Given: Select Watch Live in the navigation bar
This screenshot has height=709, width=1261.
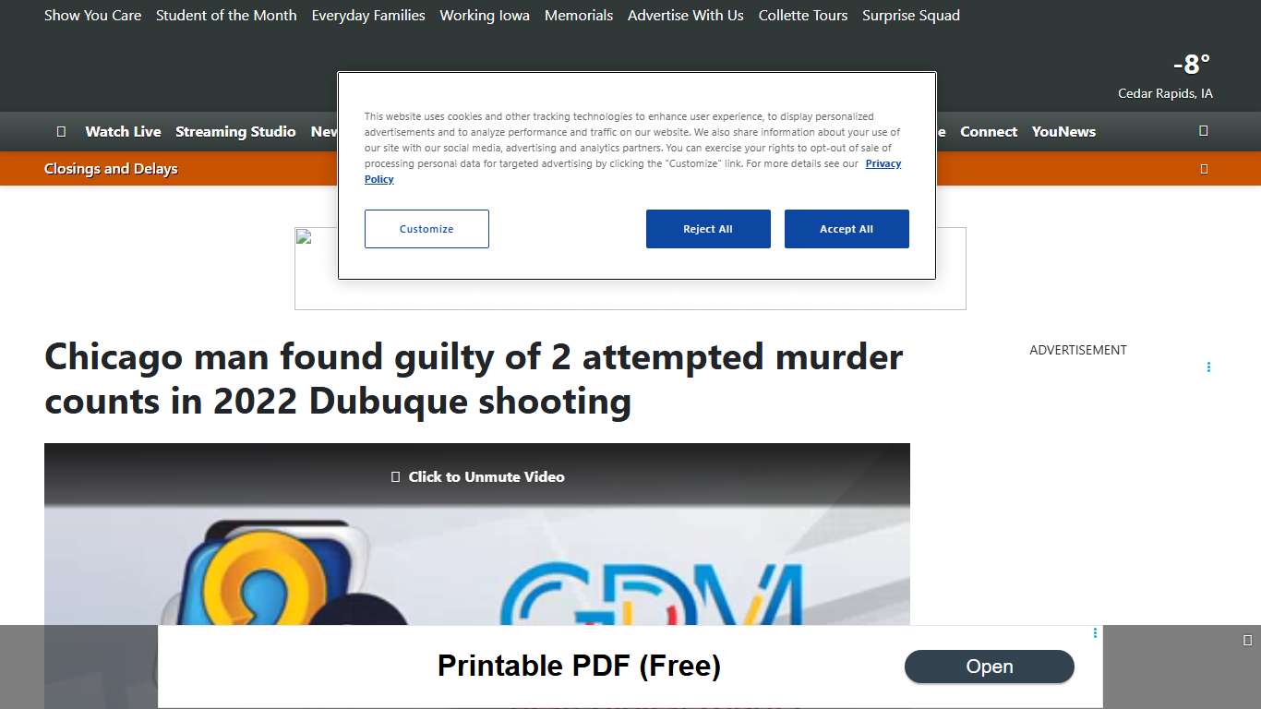Looking at the screenshot, I should [x=123, y=131].
